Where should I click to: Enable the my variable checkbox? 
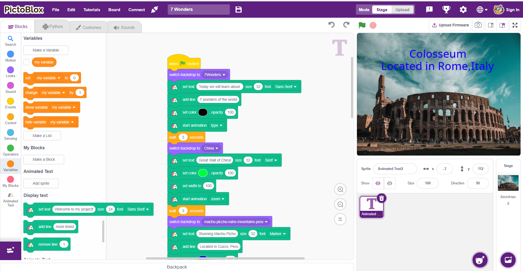26,62
